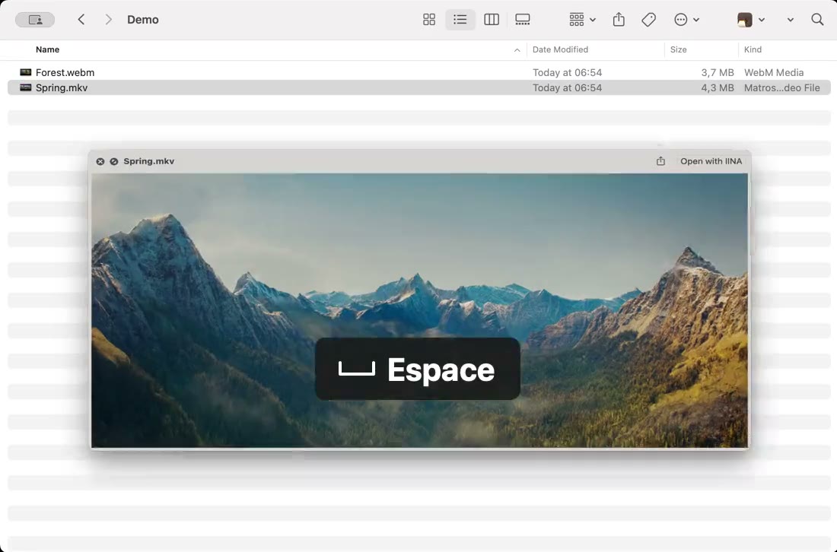Toggle sort order arrow in Name column
Image resolution: width=837 pixels, height=552 pixels.
click(517, 50)
